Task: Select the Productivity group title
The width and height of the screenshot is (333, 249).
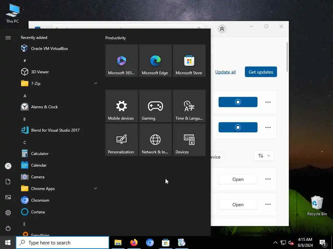Action: pos(115,38)
